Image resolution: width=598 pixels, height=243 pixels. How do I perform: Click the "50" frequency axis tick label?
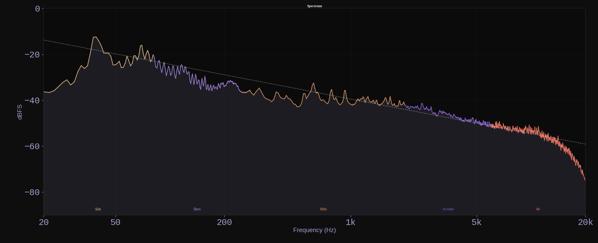[116, 222]
